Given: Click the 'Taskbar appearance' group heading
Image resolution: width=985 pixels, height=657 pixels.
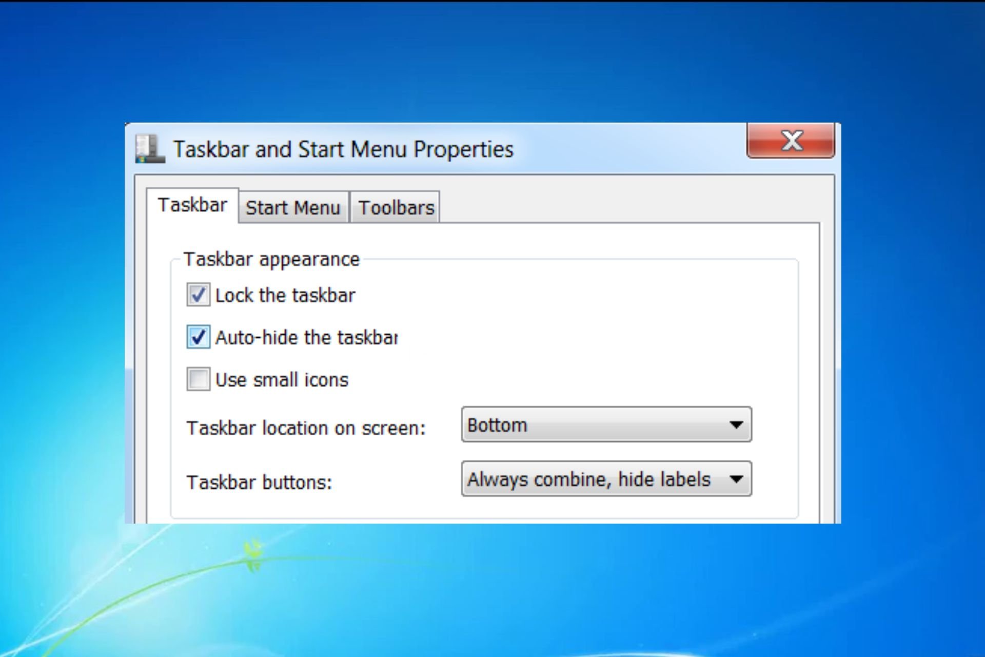Looking at the screenshot, I should click(272, 260).
